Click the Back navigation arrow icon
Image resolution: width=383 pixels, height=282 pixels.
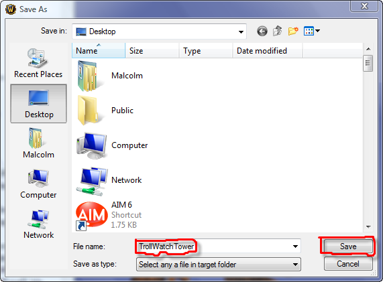(x=262, y=31)
